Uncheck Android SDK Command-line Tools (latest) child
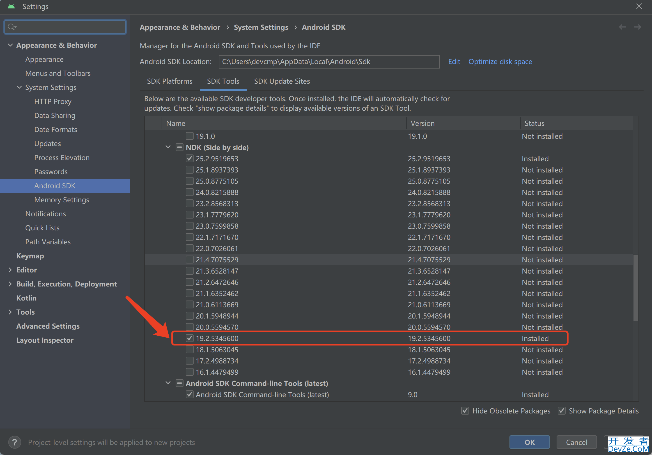The width and height of the screenshot is (652, 455). click(189, 394)
